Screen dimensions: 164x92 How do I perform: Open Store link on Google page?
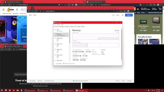point(35,15)
